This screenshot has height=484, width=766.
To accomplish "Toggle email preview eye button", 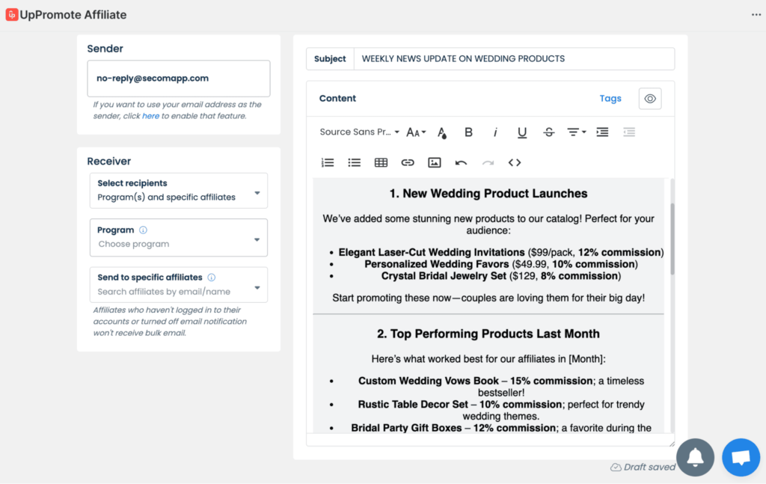I will (649, 99).
